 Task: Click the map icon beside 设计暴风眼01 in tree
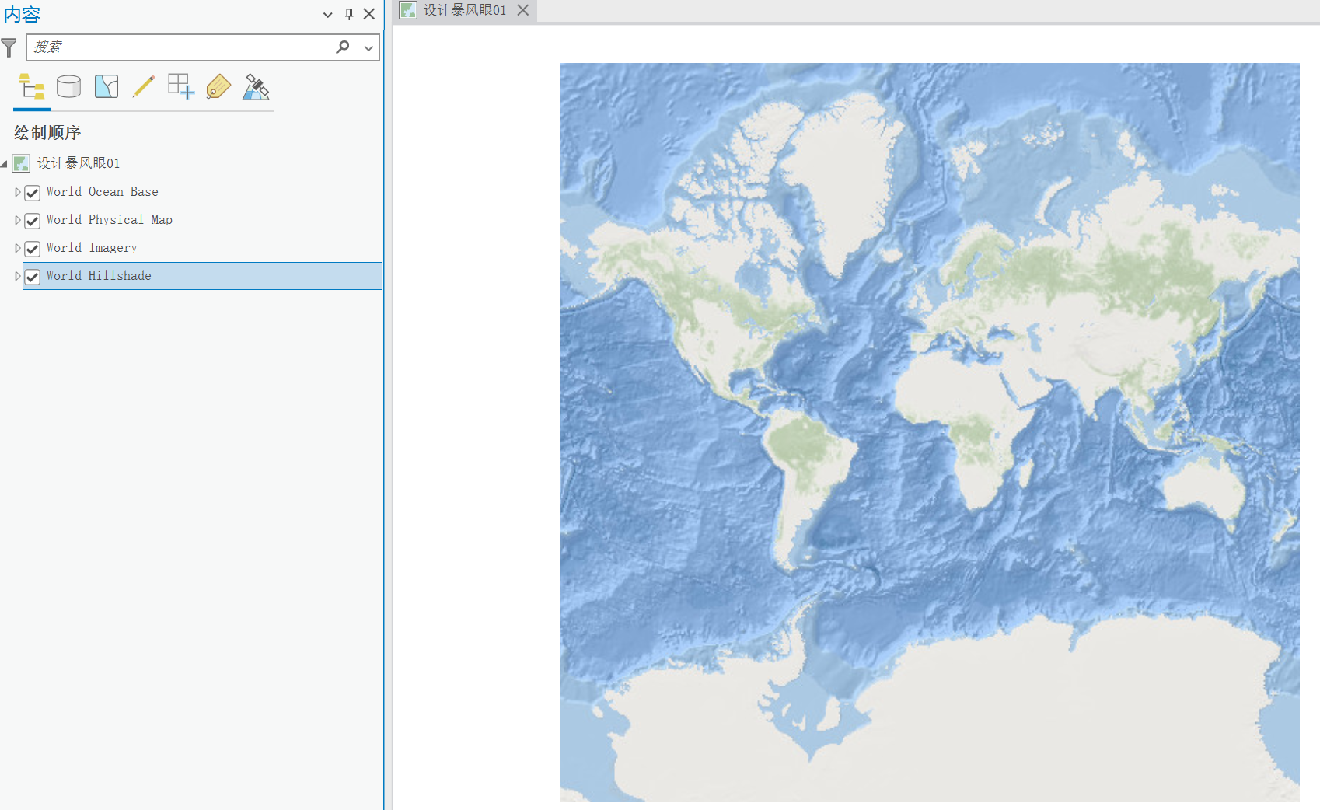coord(21,163)
